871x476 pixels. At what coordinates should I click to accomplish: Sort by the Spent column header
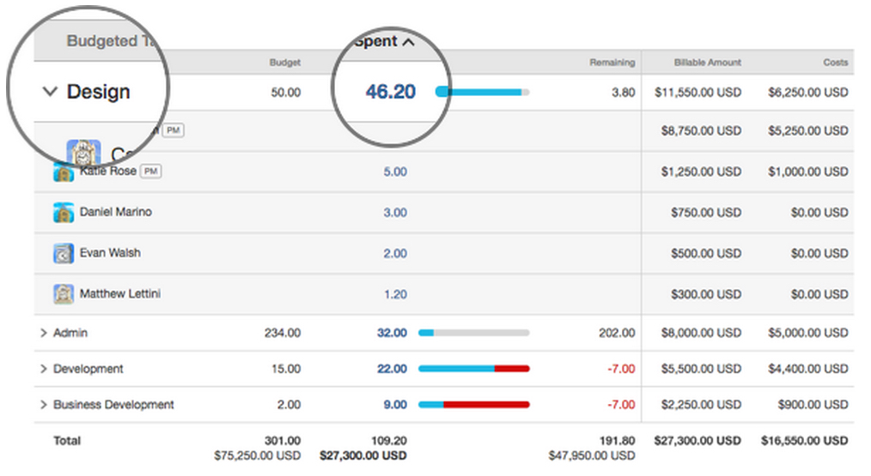click(x=385, y=42)
